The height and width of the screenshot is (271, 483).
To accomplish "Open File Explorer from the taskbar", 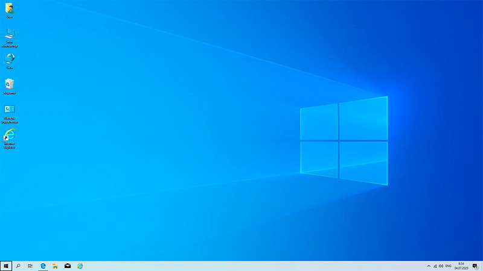I will coord(55,266).
